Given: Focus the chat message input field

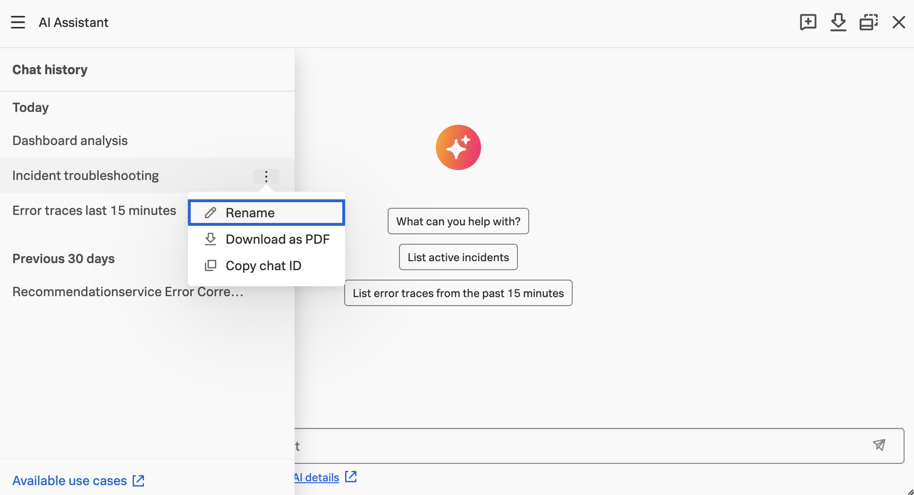Looking at the screenshot, I should [581, 446].
